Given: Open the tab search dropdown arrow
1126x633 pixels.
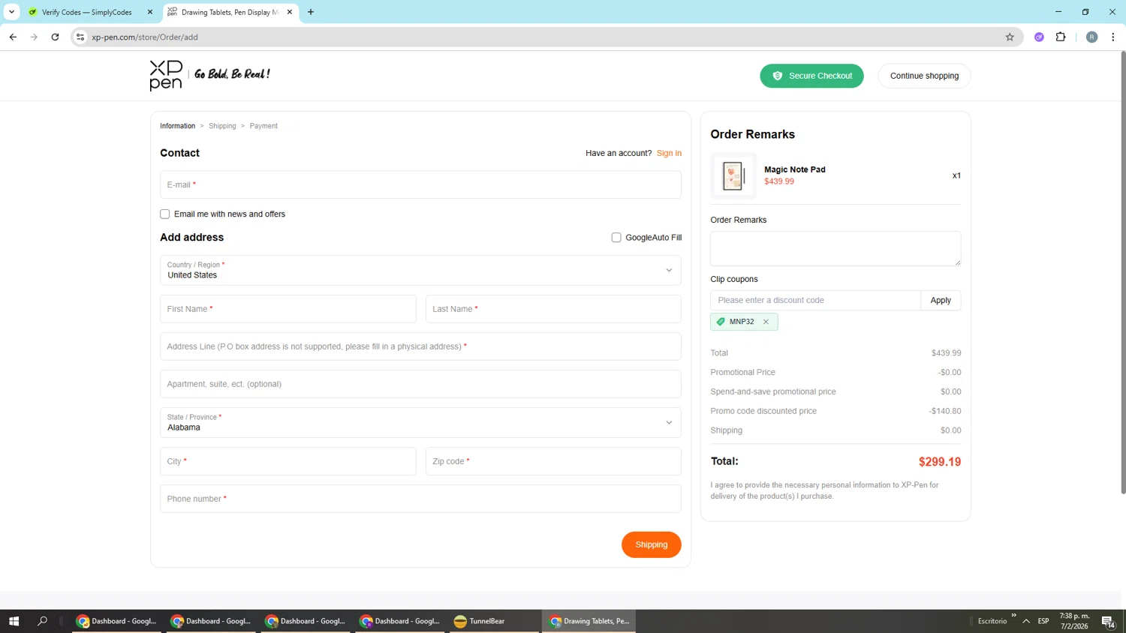Looking at the screenshot, I should point(11,12).
